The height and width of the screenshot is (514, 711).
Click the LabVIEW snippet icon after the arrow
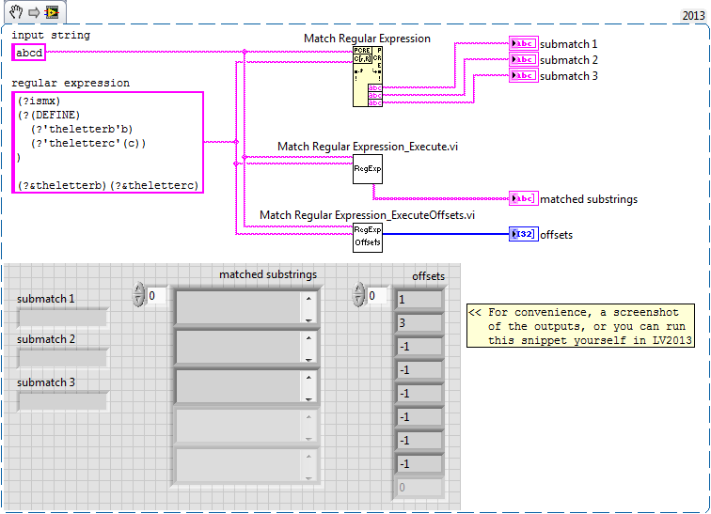50,11
